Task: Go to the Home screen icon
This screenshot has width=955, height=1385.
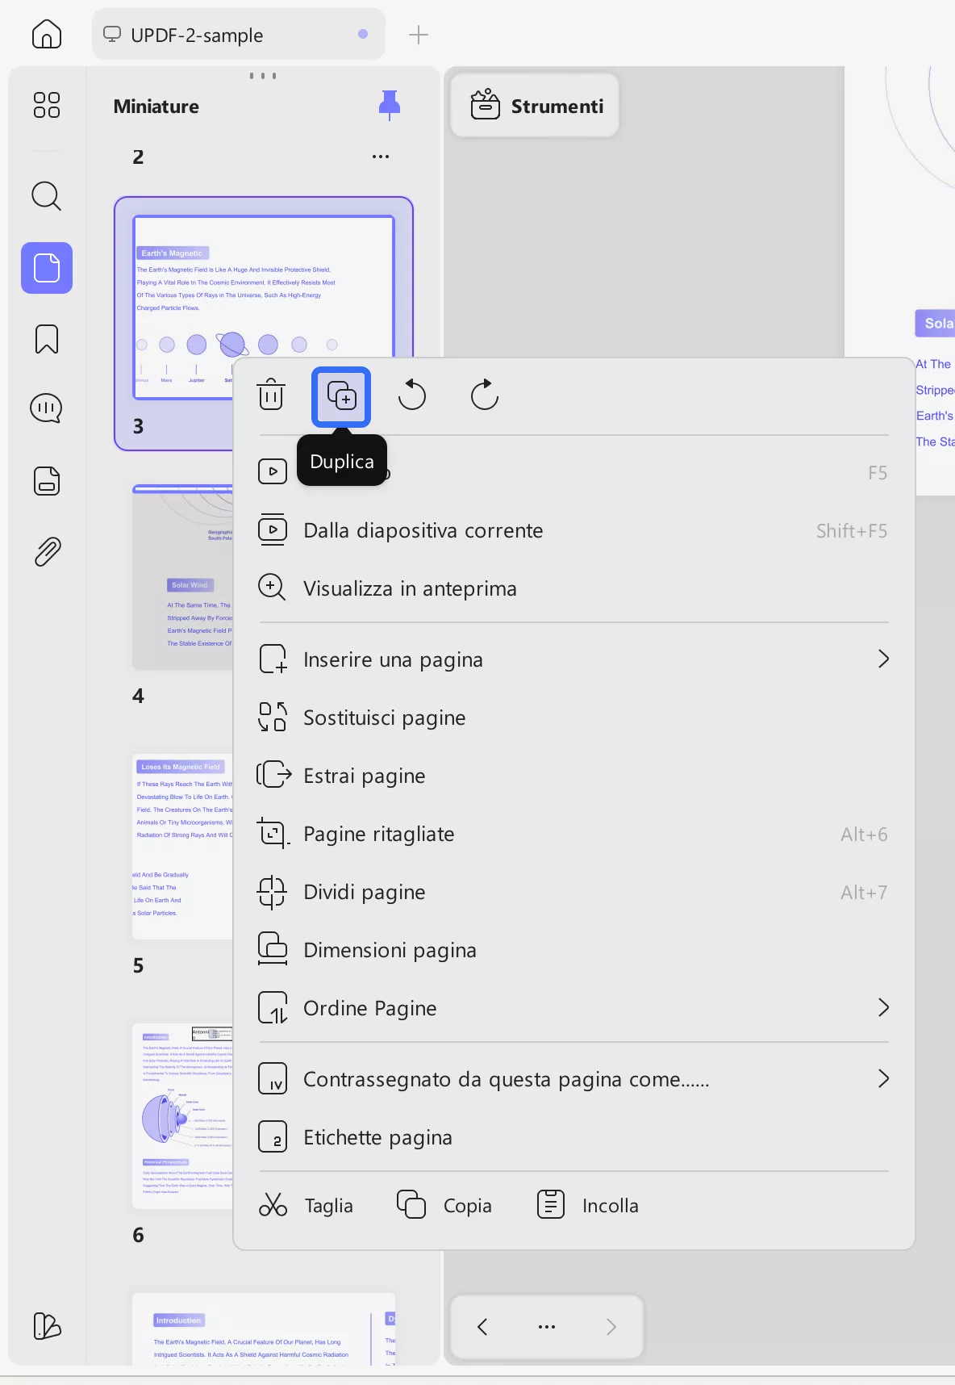Action: tap(47, 35)
